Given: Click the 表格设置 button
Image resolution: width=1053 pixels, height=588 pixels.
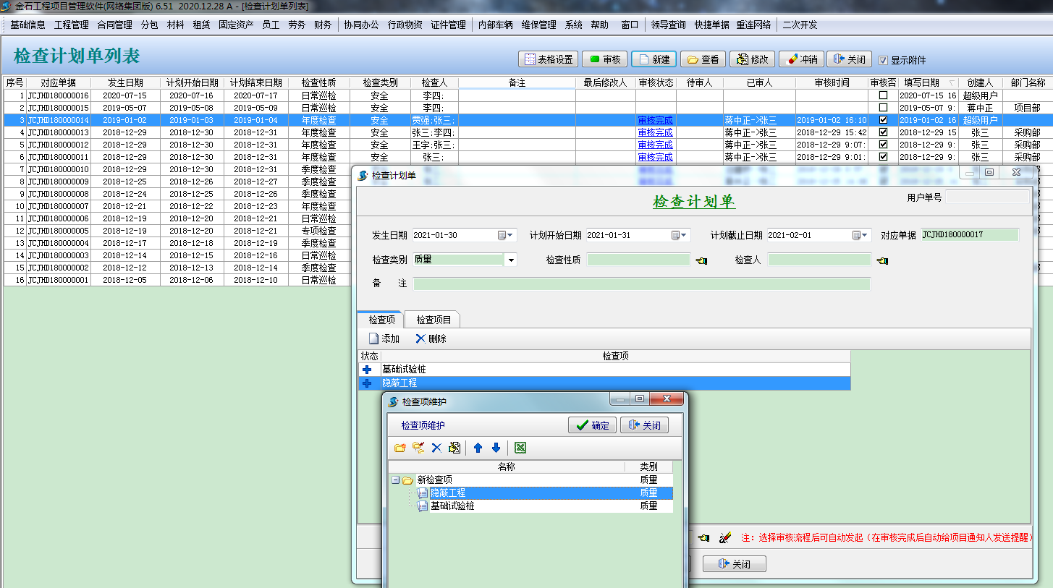Looking at the screenshot, I should tap(549, 59).
